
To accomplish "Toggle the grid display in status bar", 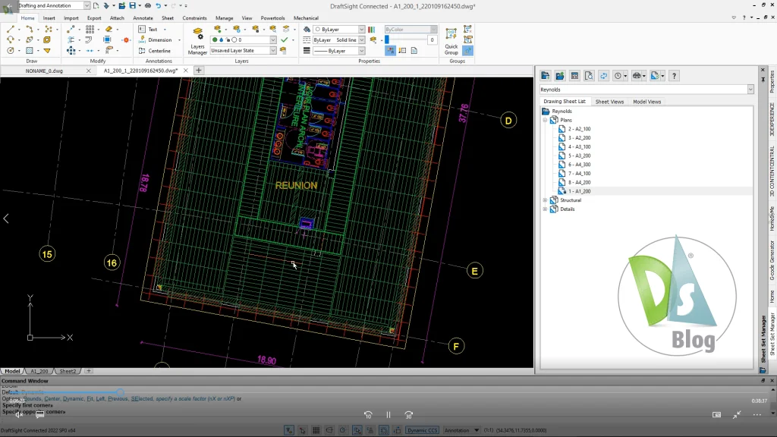I will pyautogui.click(x=316, y=430).
